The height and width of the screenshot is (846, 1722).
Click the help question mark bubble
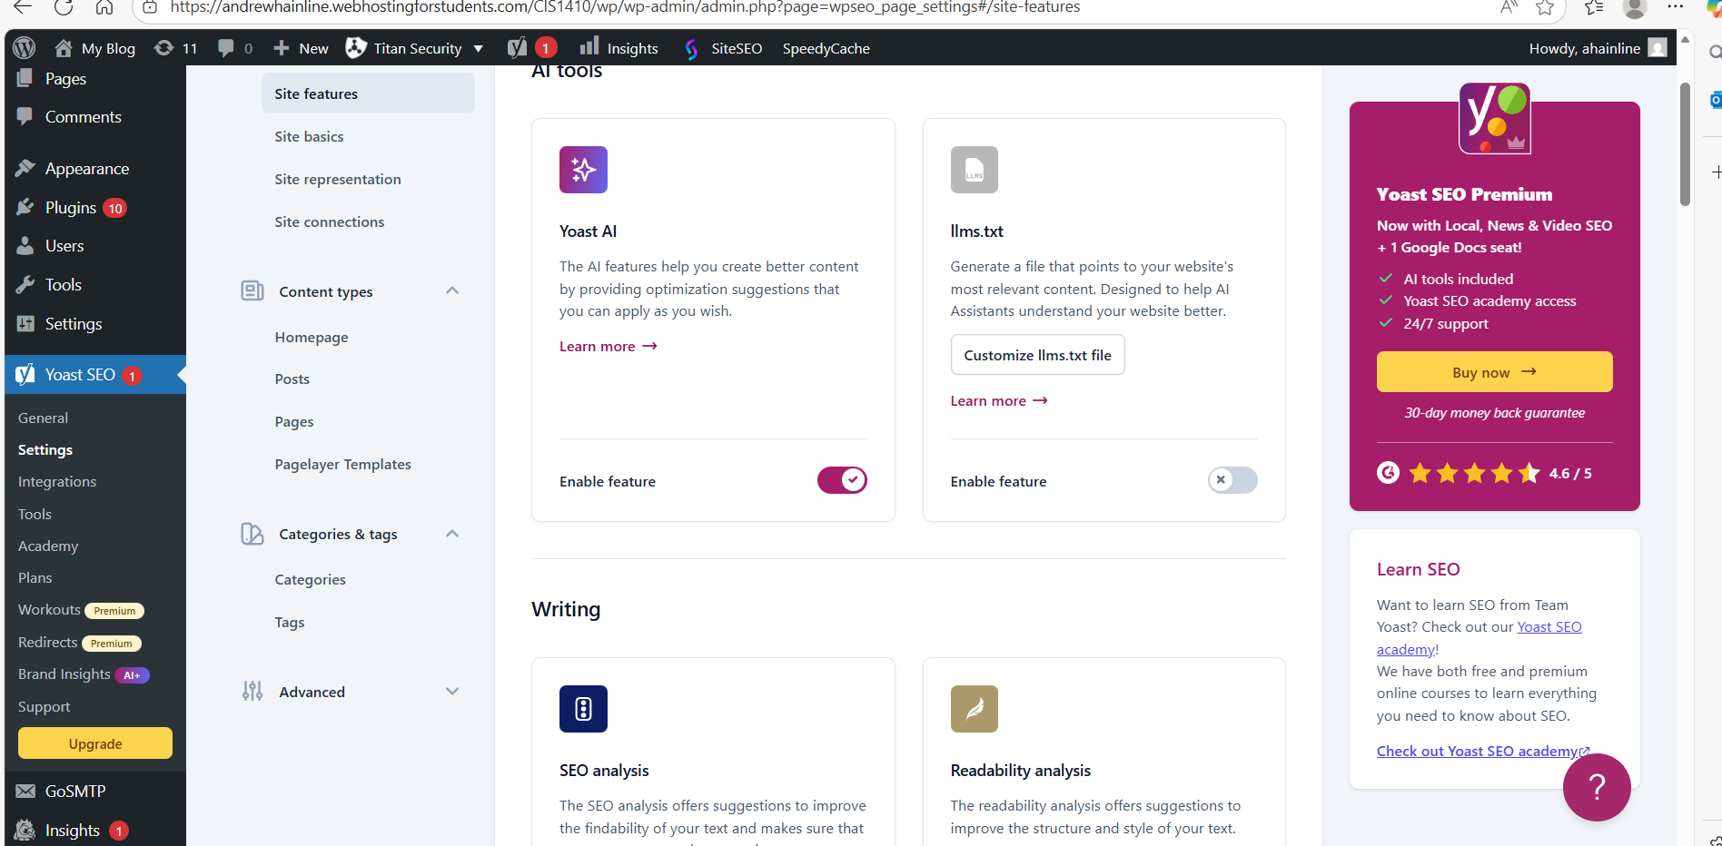pos(1597,787)
